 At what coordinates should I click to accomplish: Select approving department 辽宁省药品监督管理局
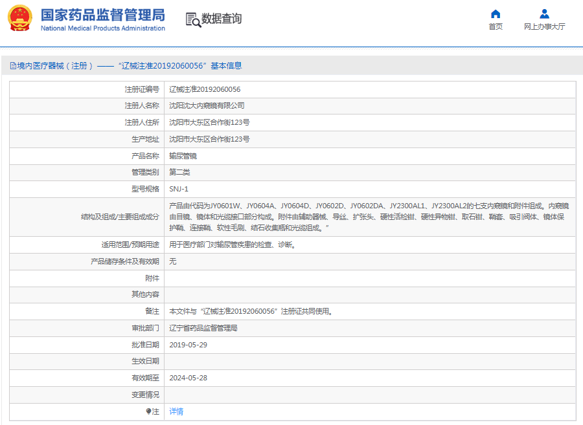pos(203,328)
